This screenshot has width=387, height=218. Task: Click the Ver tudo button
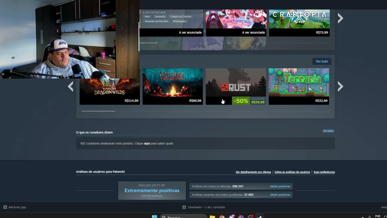(x=322, y=61)
